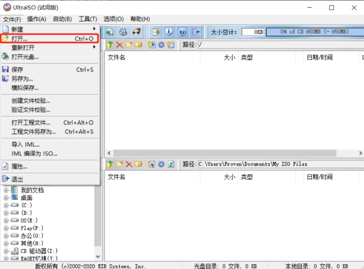Click the extract icon in image pane toolbar
The width and height of the screenshot is (364, 269).
[x=152, y=44]
